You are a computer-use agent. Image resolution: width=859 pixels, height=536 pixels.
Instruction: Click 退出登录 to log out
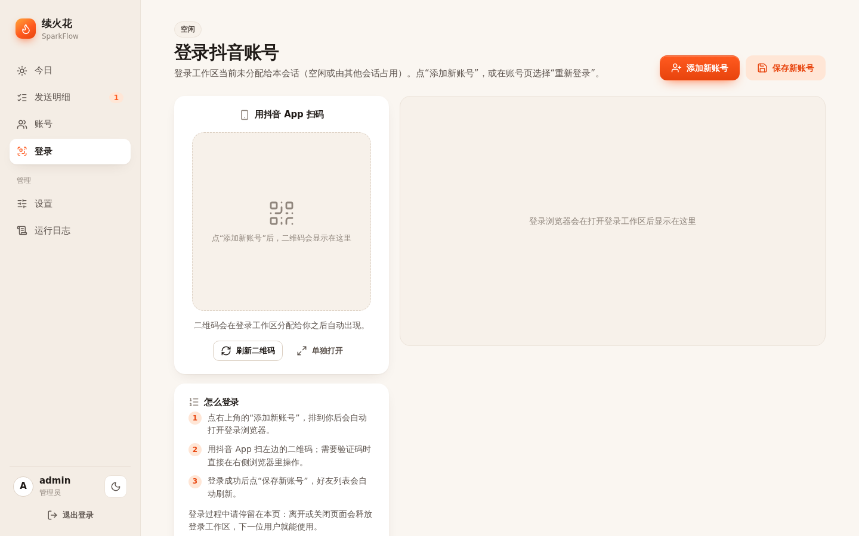point(70,515)
